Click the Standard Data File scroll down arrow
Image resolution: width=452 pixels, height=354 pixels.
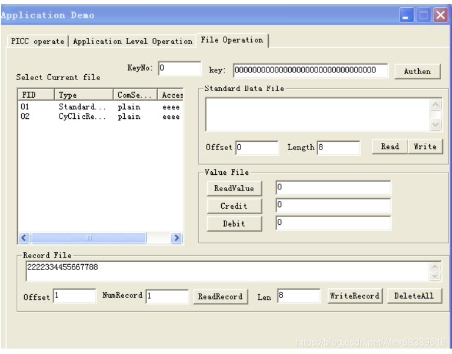(x=436, y=125)
